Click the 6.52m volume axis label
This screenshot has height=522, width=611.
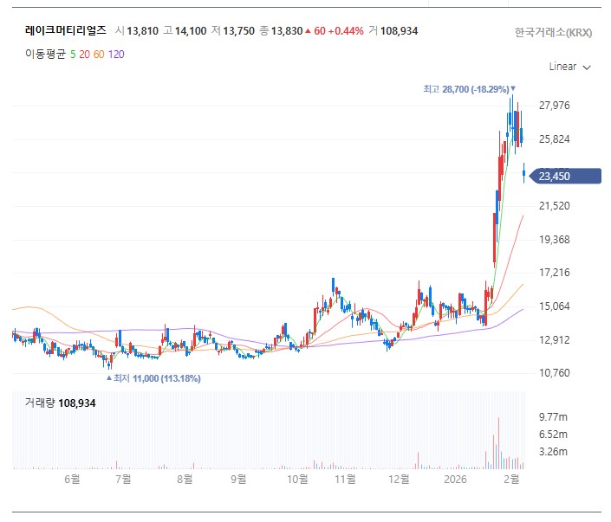[x=553, y=434]
